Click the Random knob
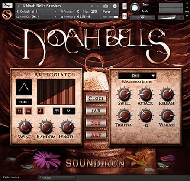This screenshot has height=181, width=190. (46, 127)
